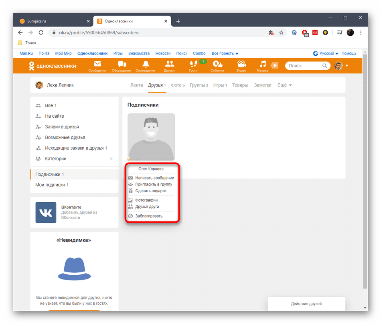View guests using the Гости footprints icon

(x=193, y=65)
